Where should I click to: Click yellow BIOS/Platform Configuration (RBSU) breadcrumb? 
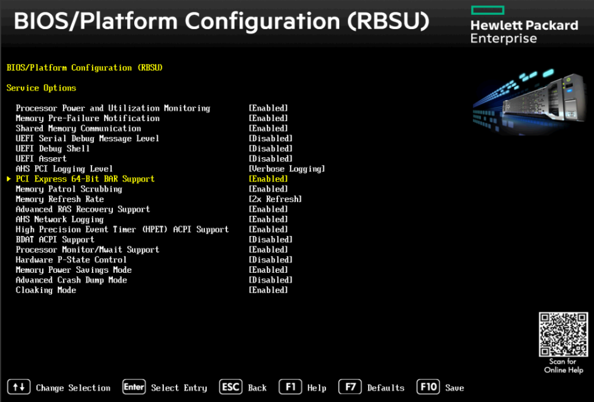pos(84,68)
